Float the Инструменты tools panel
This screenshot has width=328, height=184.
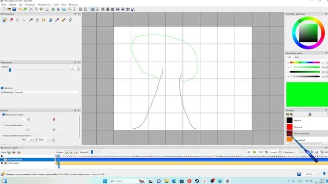(x=75, y=14)
